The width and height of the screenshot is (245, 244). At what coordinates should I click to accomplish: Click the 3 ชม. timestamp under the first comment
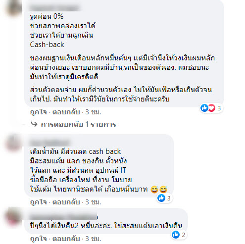coord(93,112)
